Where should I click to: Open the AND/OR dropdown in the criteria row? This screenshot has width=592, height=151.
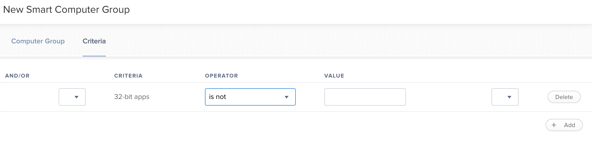pyautogui.click(x=72, y=97)
